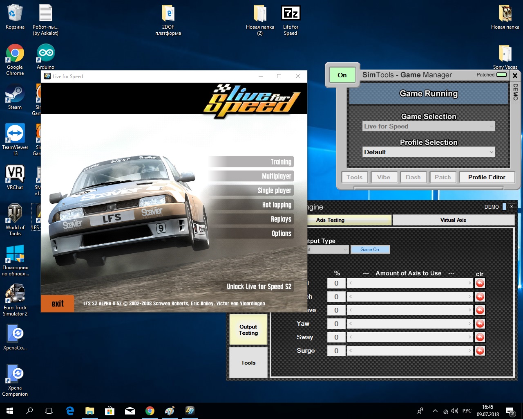The height and width of the screenshot is (419, 523).
Task: Clear the Surge axis with red button
Action: (480, 351)
